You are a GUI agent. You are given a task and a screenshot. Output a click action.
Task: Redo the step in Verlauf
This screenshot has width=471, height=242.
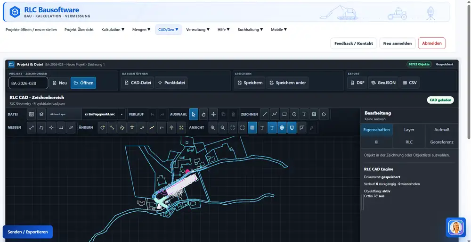(x=162, y=114)
